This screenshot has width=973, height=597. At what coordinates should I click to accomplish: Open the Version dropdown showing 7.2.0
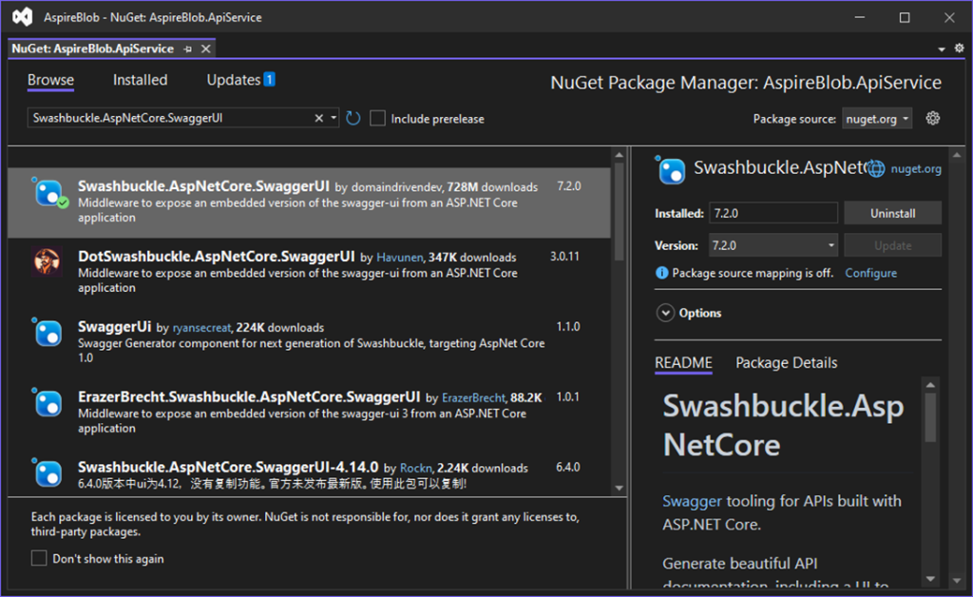coord(832,244)
